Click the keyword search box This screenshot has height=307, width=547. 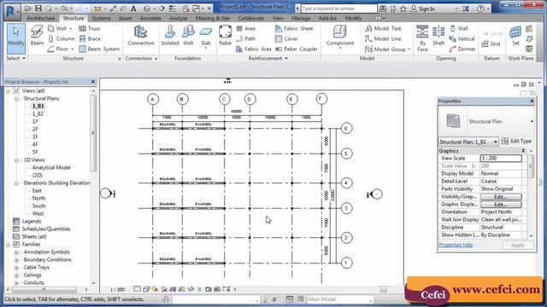point(338,9)
